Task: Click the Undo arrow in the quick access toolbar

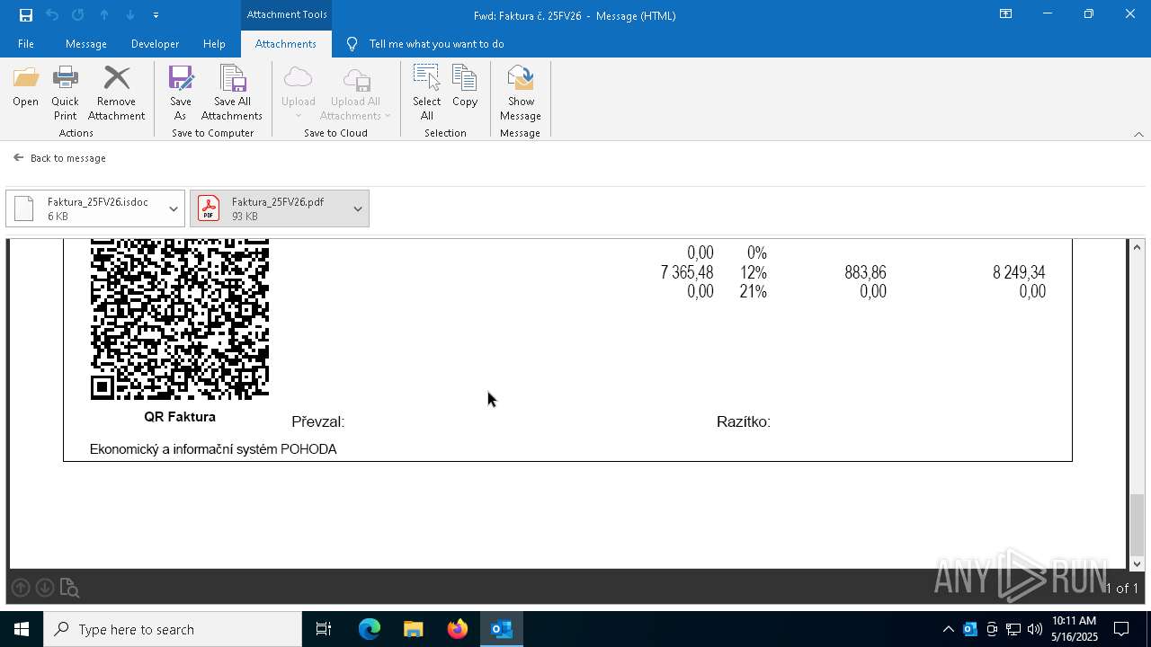Action: (52, 14)
